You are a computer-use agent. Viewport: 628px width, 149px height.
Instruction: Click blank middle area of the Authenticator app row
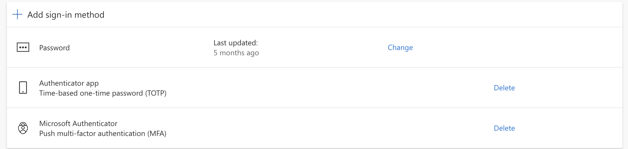(311, 88)
